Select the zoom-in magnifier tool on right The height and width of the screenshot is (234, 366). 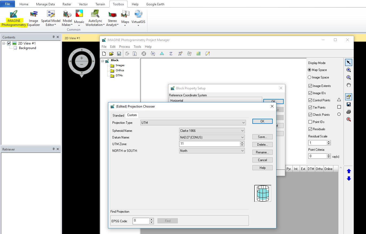(x=349, y=70)
